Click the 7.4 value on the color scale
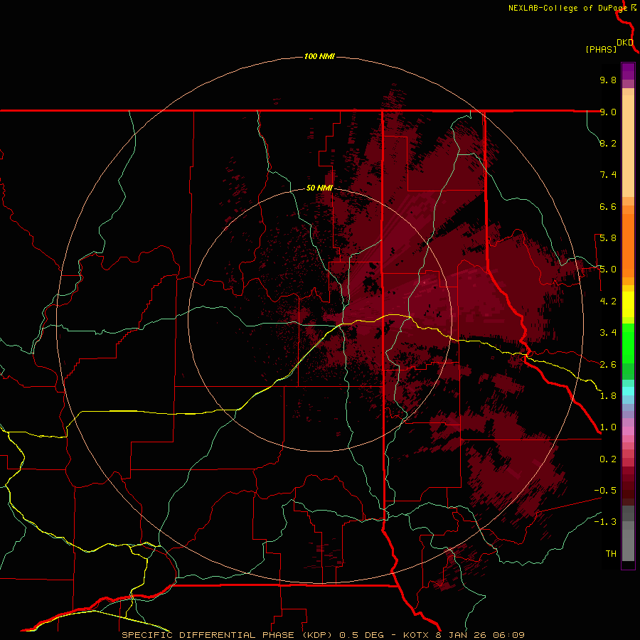The image size is (640, 640). pos(608,175)
